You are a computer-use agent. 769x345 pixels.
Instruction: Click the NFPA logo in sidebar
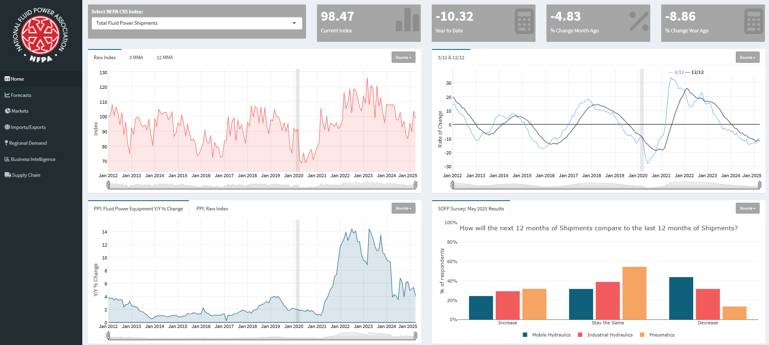(x=41, y=35)
